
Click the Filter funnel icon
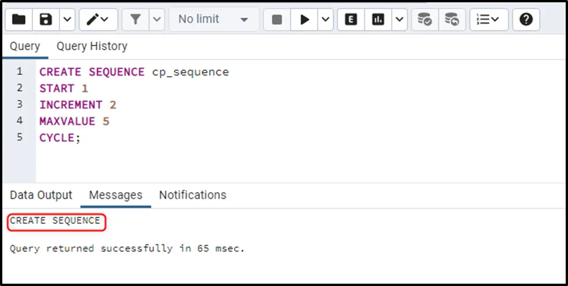pyautogui.click(x=135, y=20)
